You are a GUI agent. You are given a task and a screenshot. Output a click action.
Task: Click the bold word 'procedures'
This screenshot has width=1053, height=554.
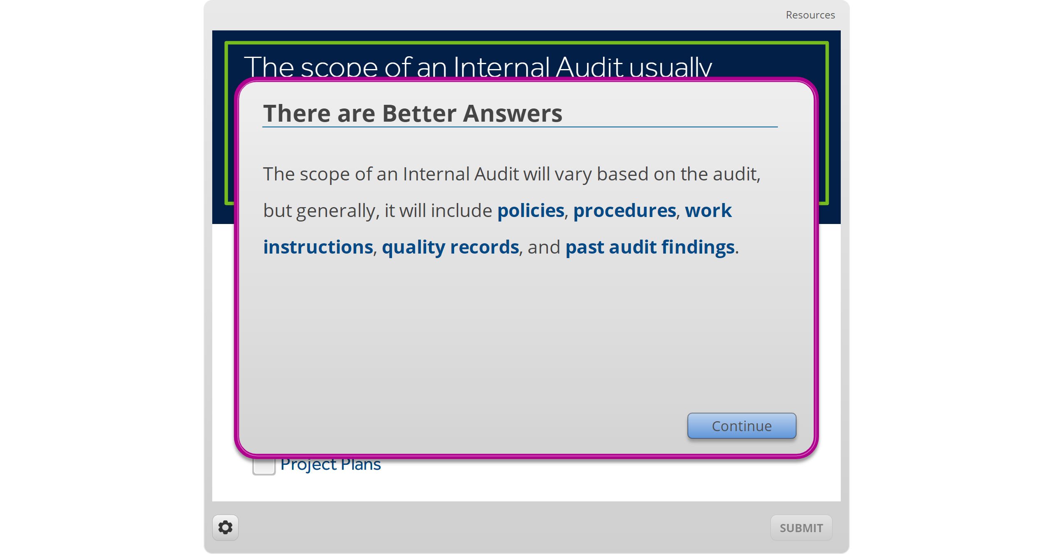pyautogui.click(x=624, y=211)
